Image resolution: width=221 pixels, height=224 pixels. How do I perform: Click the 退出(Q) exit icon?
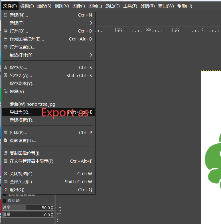[x=5, y=189]
